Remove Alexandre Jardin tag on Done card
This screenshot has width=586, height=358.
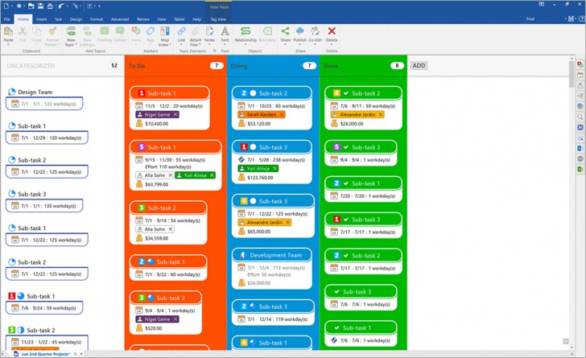[x=381, y=114]
